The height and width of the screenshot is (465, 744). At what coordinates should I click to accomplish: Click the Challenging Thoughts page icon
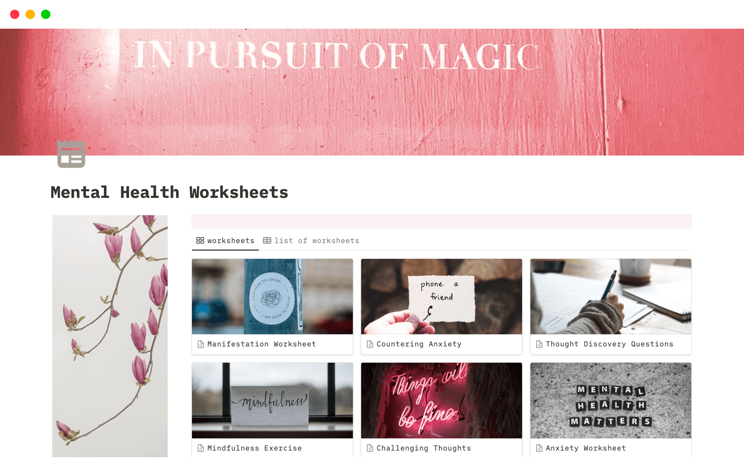tap(370, 448)
